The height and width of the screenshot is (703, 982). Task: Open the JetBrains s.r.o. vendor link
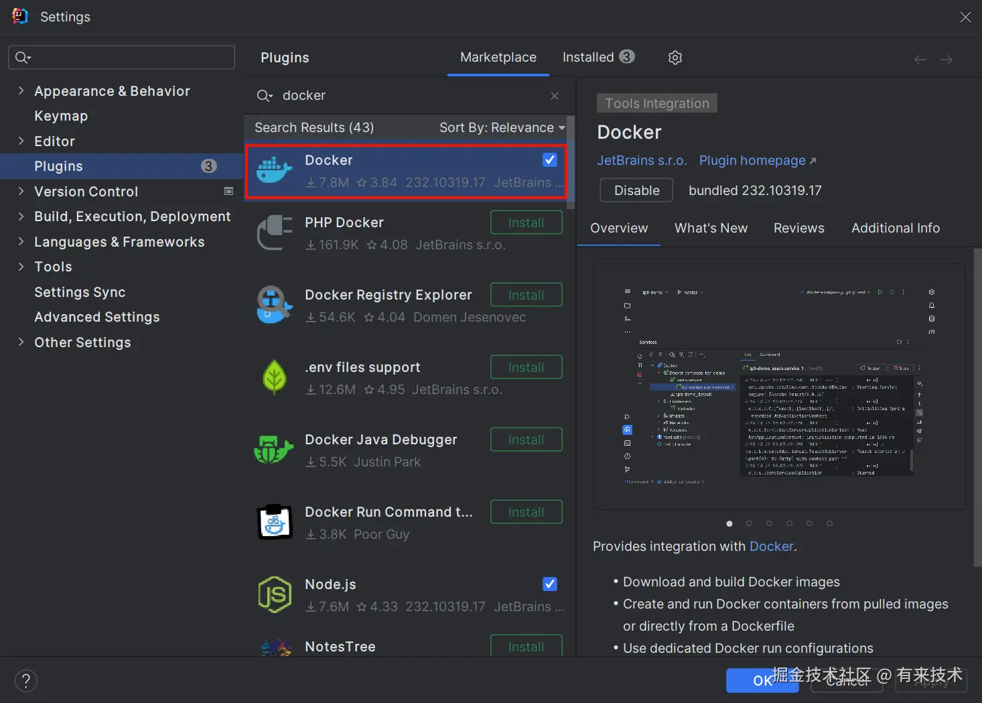click(x=642, y=160)
